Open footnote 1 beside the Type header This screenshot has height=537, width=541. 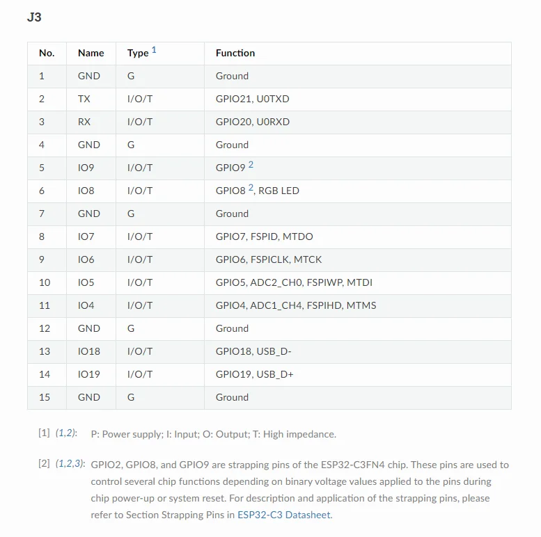154,50
